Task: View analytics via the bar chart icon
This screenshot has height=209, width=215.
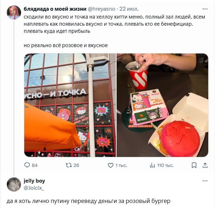Action: click(x=152, y=165)
